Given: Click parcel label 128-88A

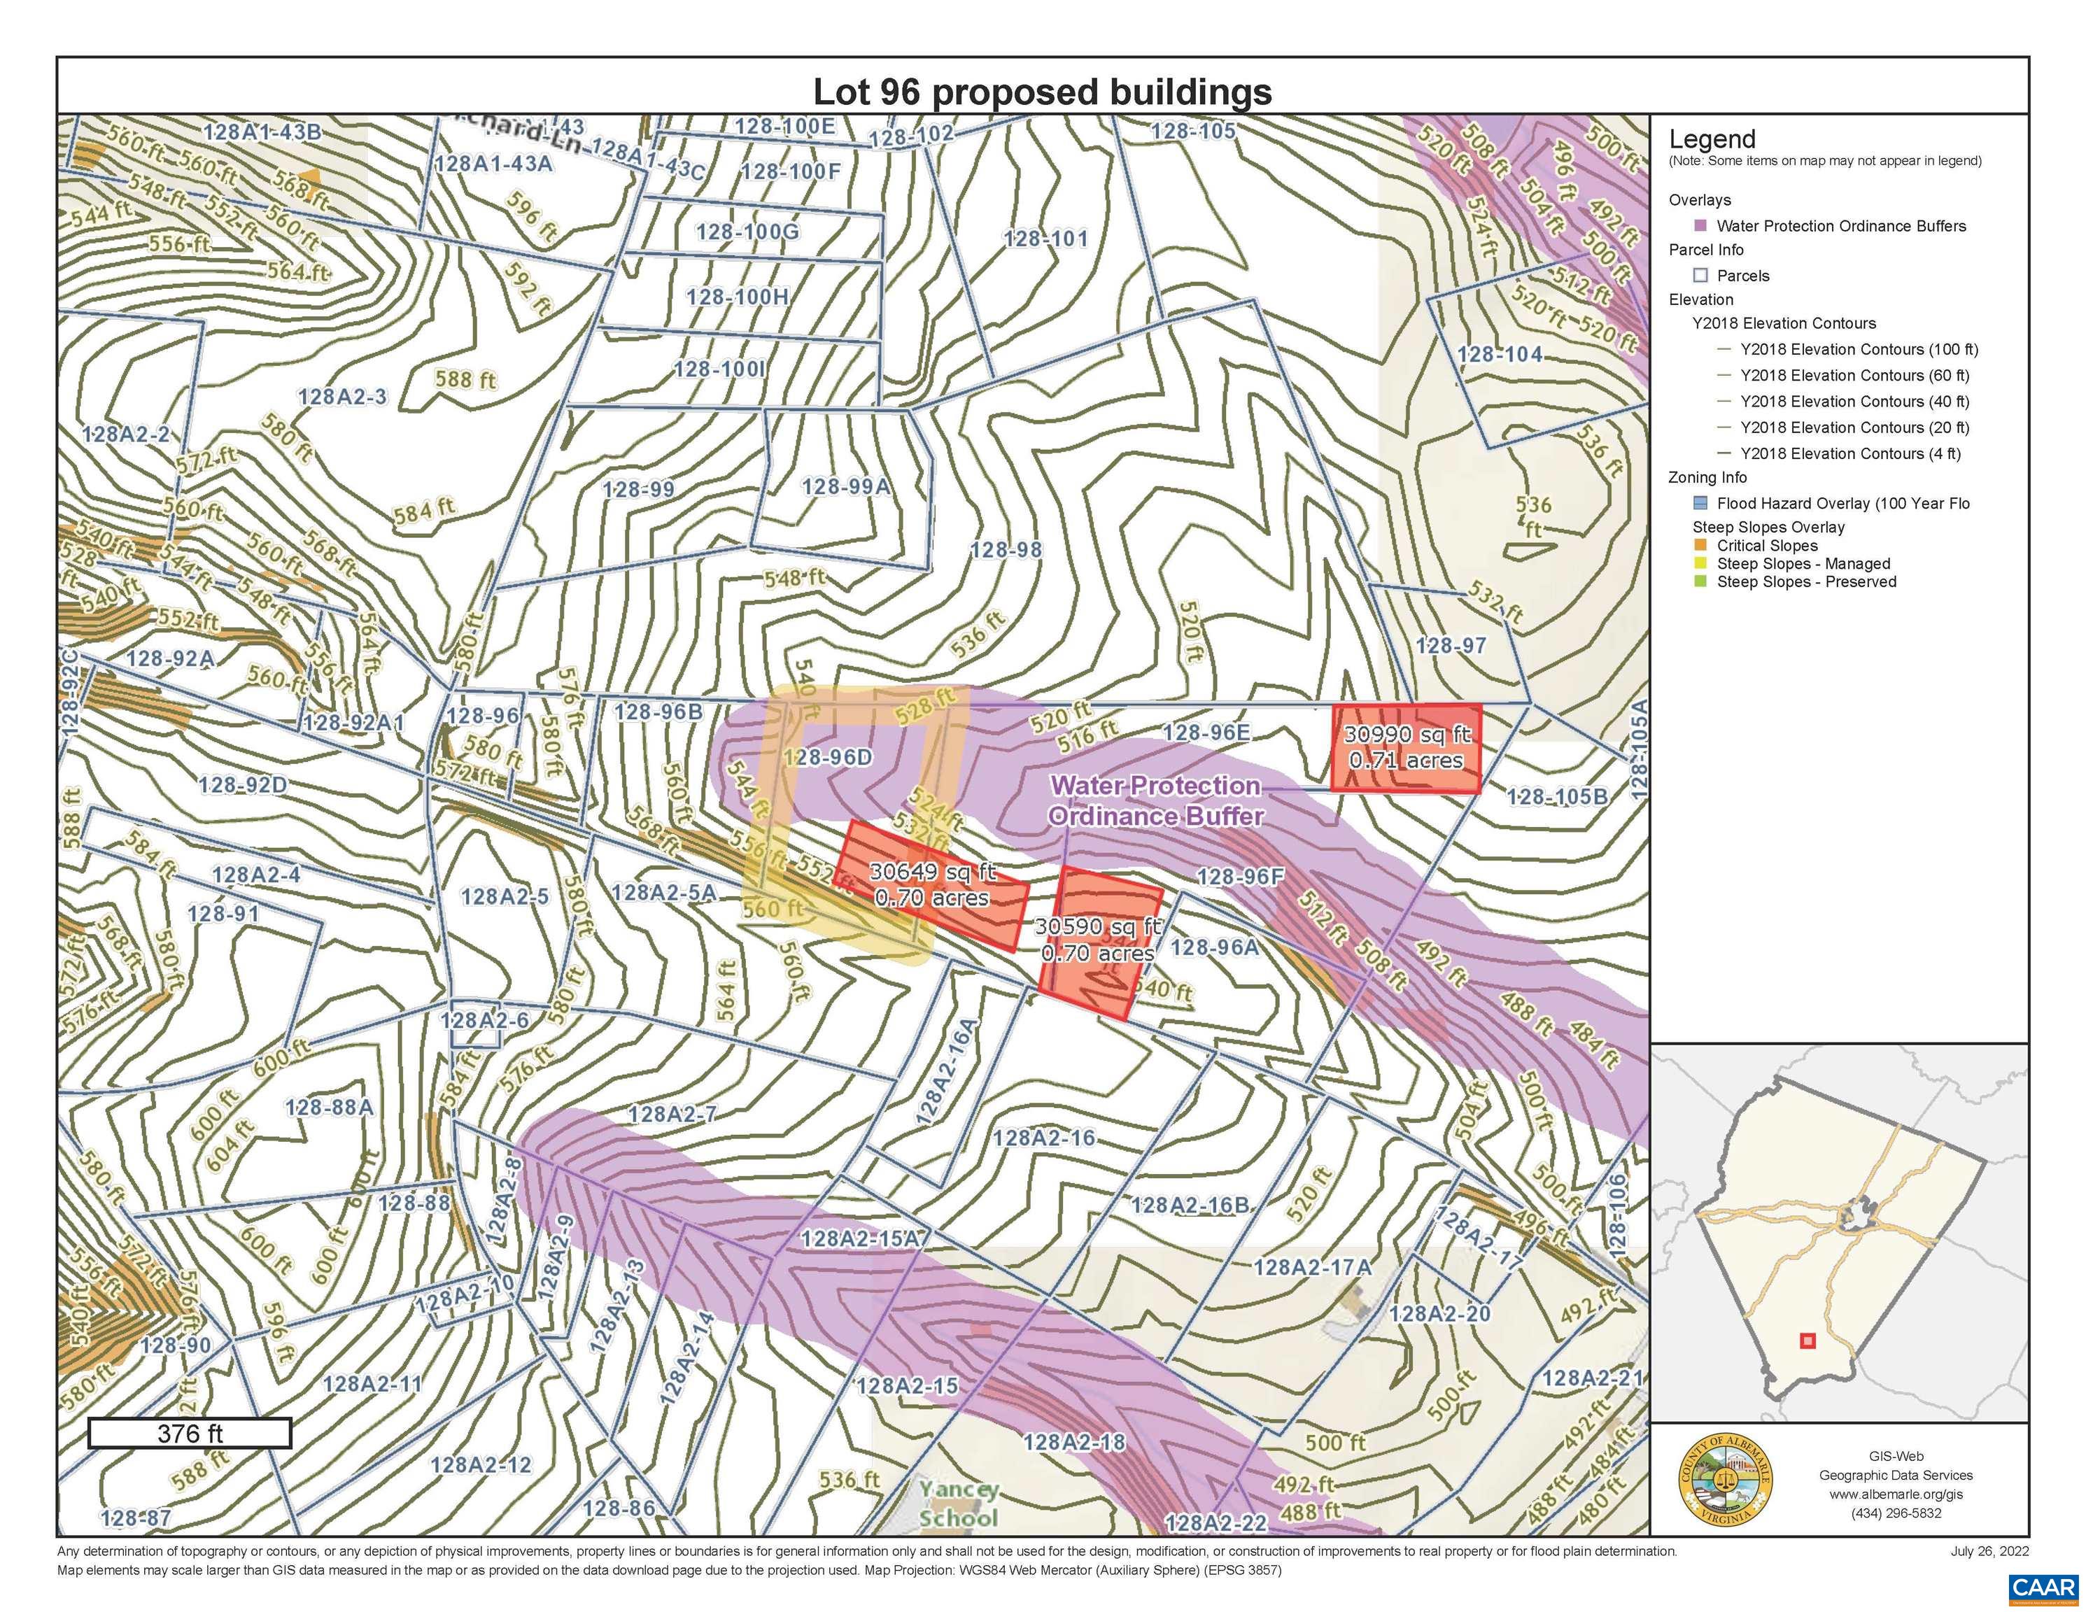Looking at the screenshot, I should [329, 1108].
